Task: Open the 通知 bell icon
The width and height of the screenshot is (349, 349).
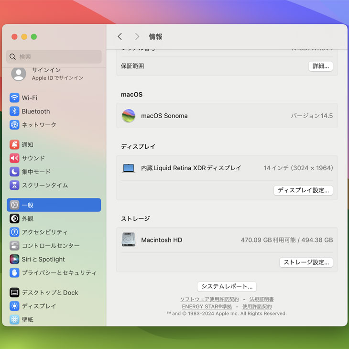Action: click(x=14, y=145)
